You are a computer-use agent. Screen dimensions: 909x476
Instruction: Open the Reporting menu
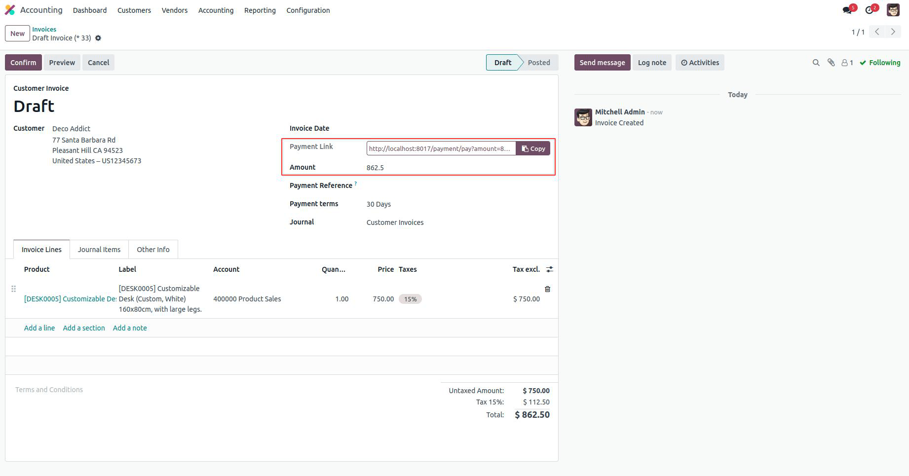tap(260, 10)
